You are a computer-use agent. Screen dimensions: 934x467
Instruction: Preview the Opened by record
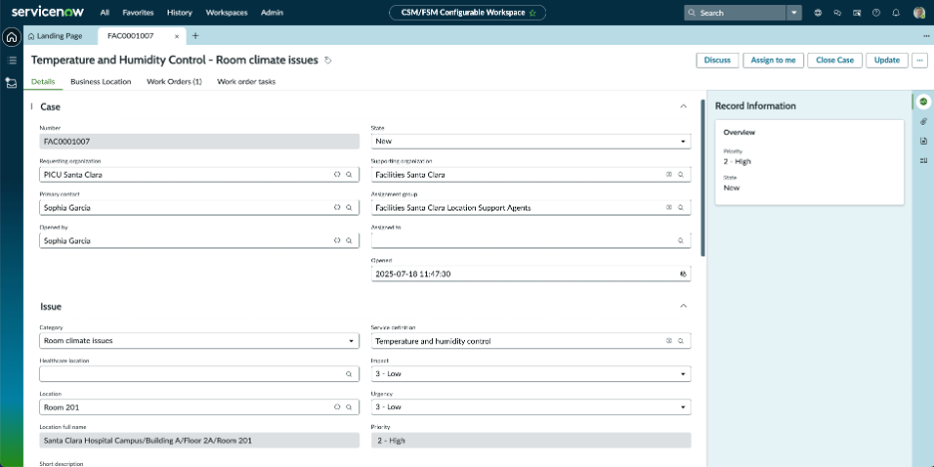(x=337, y=240)
